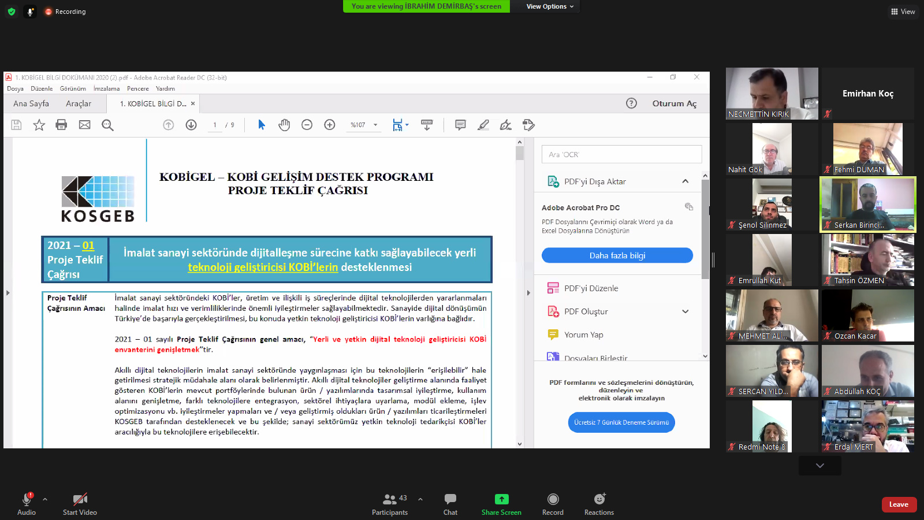This screenshot has width=924, height=520.
Task: Start the Record button in Zoom
Action: pyautogui.click(x=553, y=503)
